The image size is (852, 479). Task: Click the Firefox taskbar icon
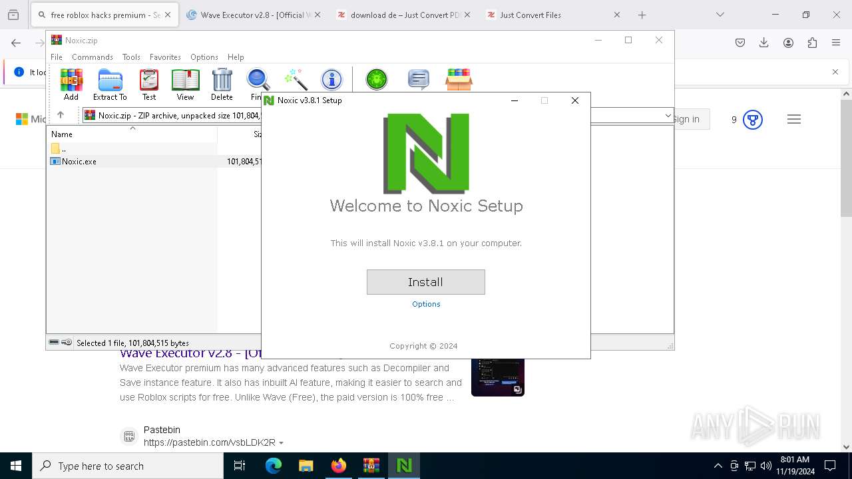click(x=338, y=466)
